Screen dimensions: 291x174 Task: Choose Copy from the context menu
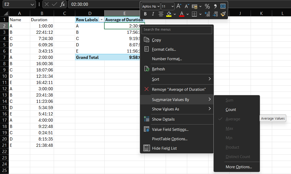(x=177, y=40)
